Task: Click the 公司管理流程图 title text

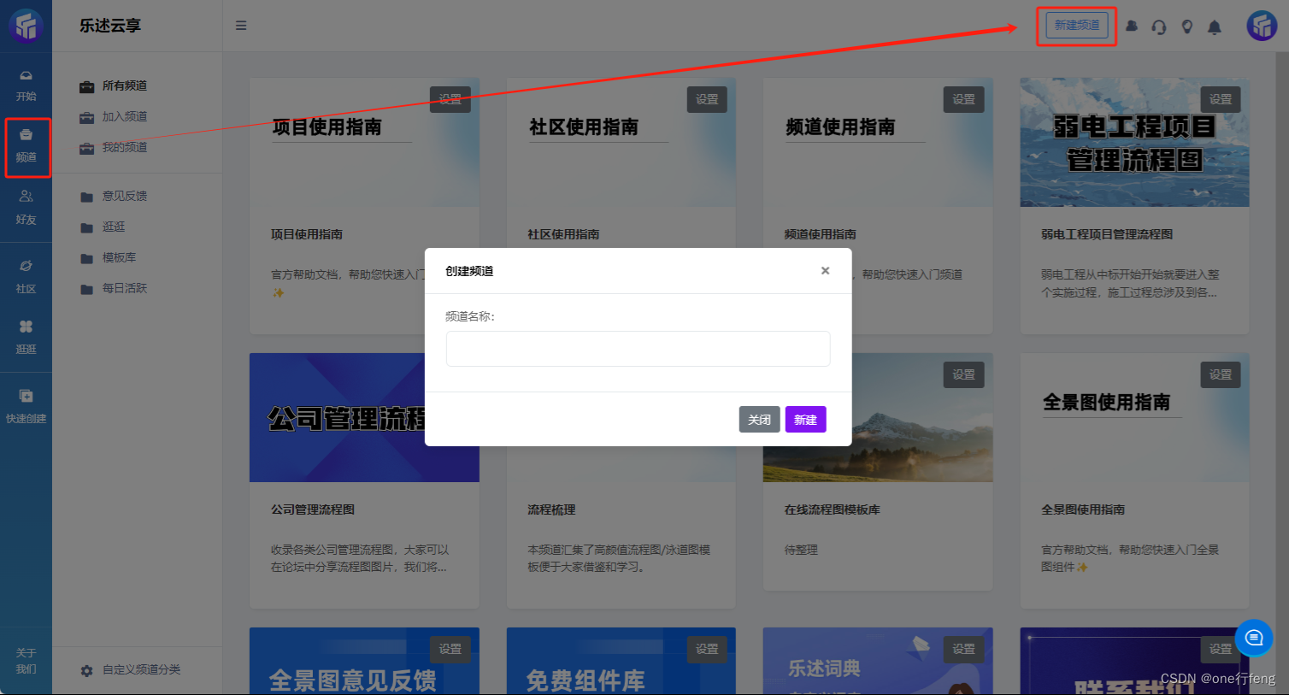Action: pos(313,509)
